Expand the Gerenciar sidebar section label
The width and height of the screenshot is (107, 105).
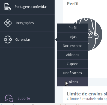tap(23, 40)
